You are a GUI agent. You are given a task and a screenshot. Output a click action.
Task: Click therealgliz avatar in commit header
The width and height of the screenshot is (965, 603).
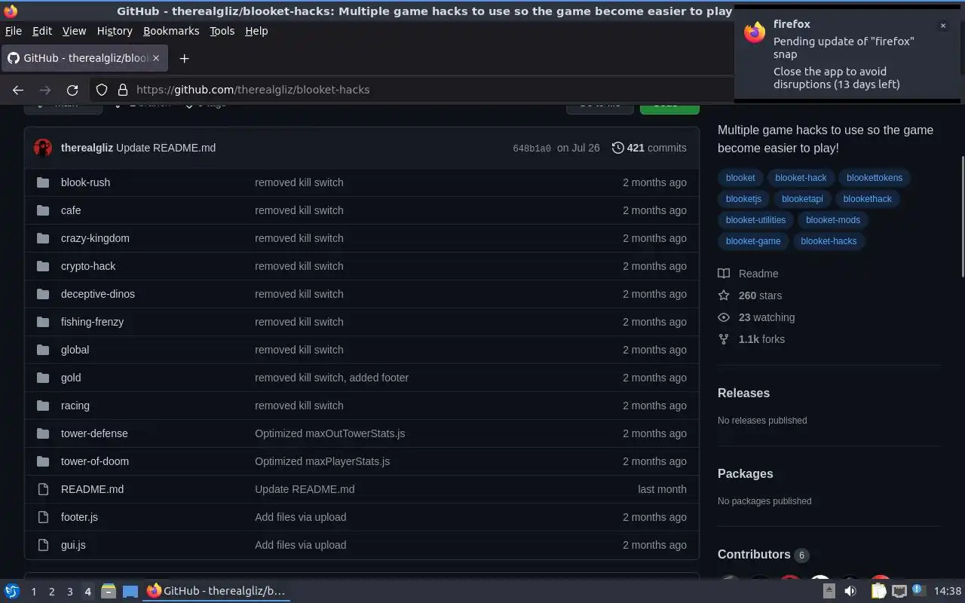43,148
